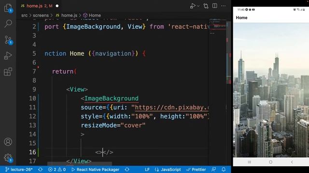Viewport: 309px width, 173px height.
Task: Click the src breadcrumb segment
Action: click(x=24, y=15)
